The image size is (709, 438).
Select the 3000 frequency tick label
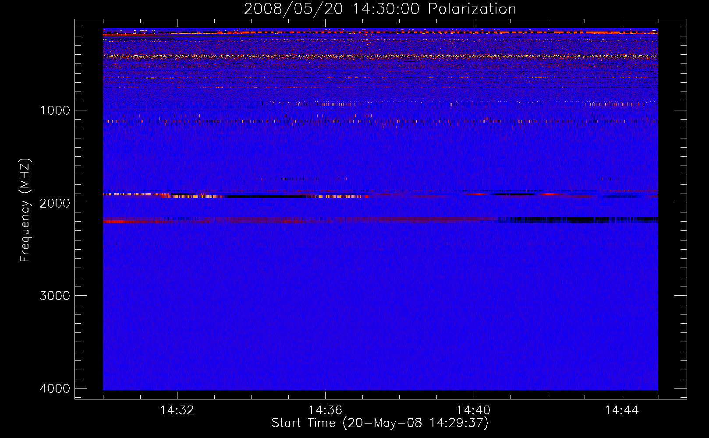pyautogui.click(x=55, y=296)
